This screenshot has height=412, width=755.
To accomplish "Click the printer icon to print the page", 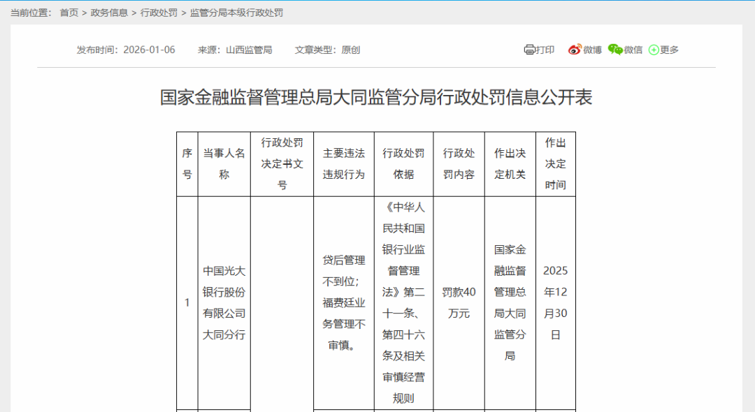I will coord(529,50).
